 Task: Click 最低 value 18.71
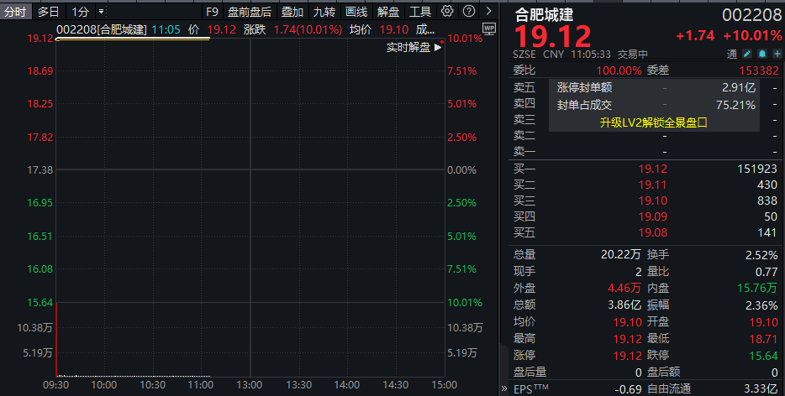click(763, 339)
